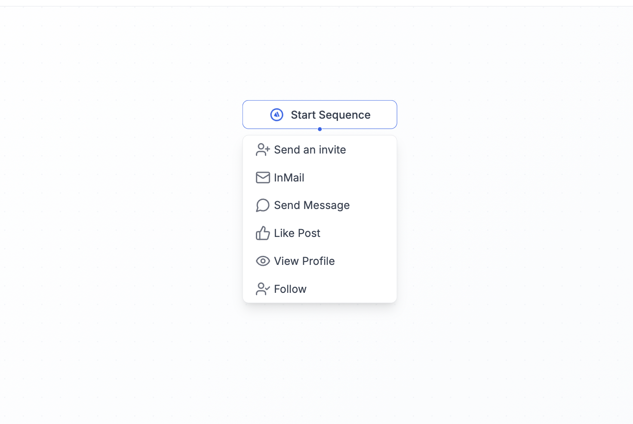
Task: Click the blue connector dot under Start Sequence
Action: 320,129
